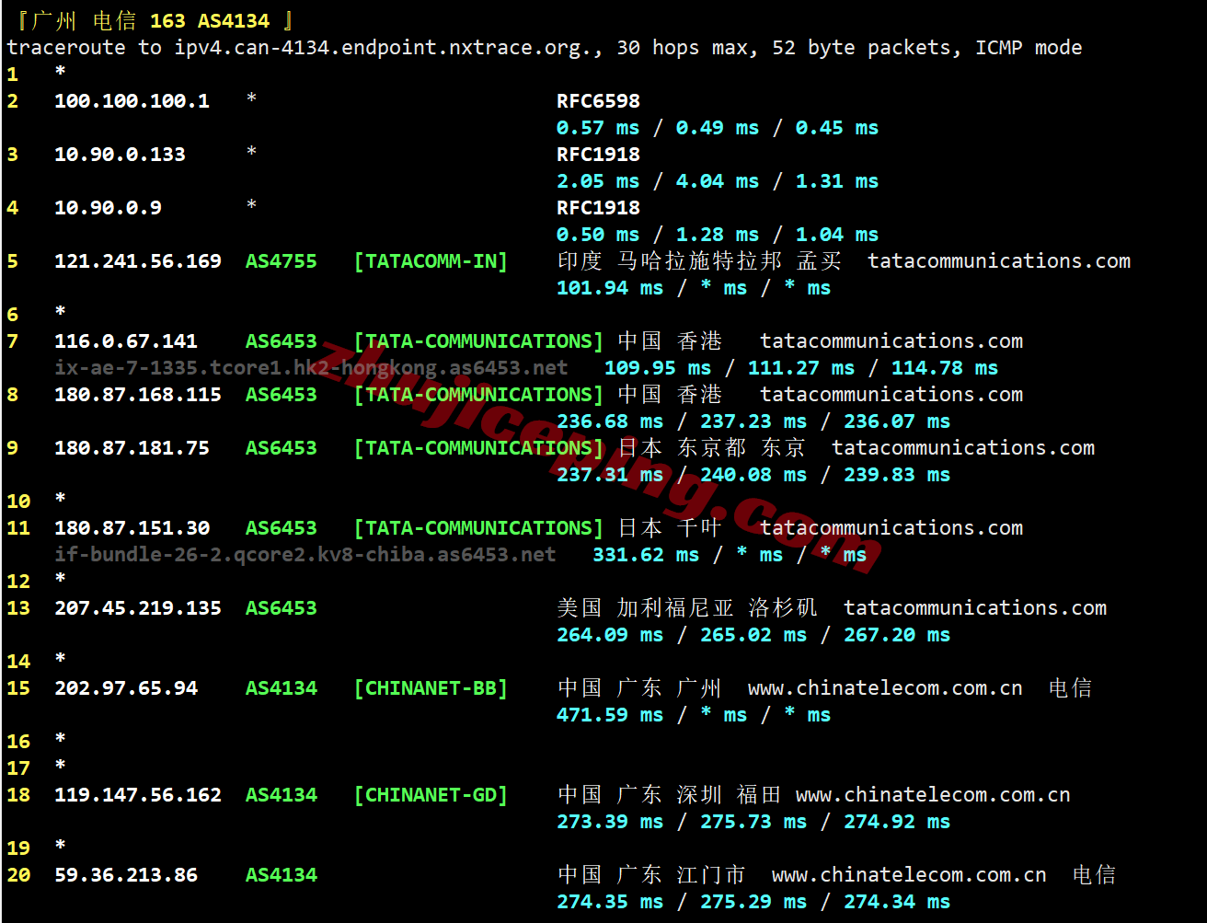The image size is (1207, 923).
Task: Click the location 中国 广东 江门市
Action: pos(651,875)
